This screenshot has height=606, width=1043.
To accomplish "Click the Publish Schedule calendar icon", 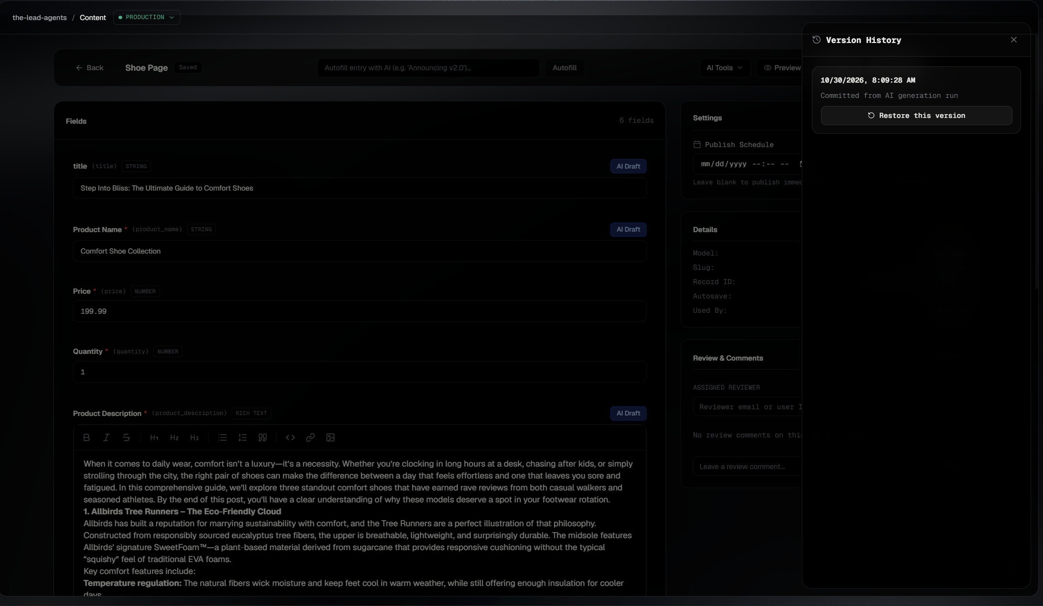I will tap(697, 144).
